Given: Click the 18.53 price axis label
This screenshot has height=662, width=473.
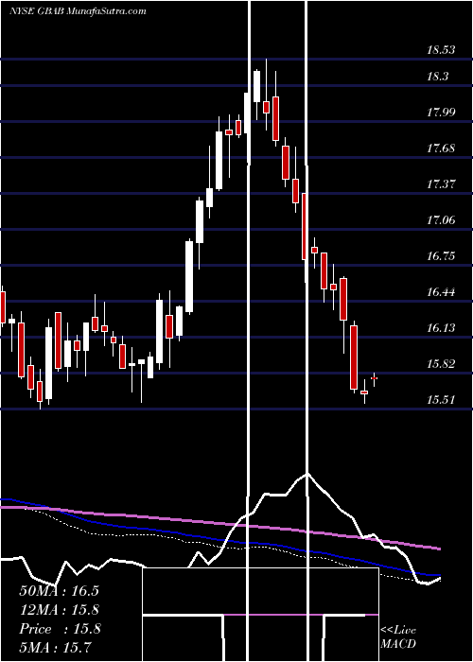Looking at the screenshot, I should [x=441, y=50].
